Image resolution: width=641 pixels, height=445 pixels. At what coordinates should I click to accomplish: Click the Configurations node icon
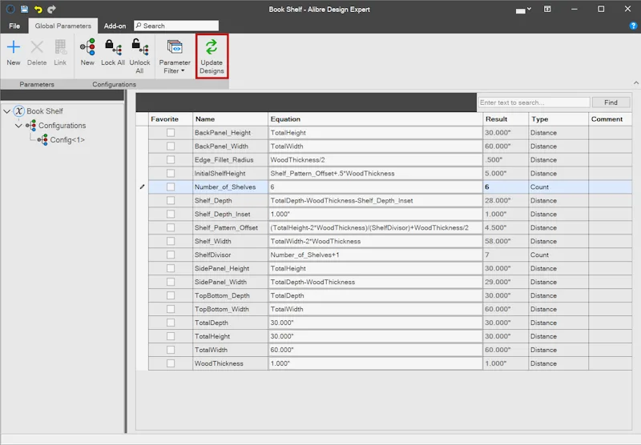click(31, 126)
